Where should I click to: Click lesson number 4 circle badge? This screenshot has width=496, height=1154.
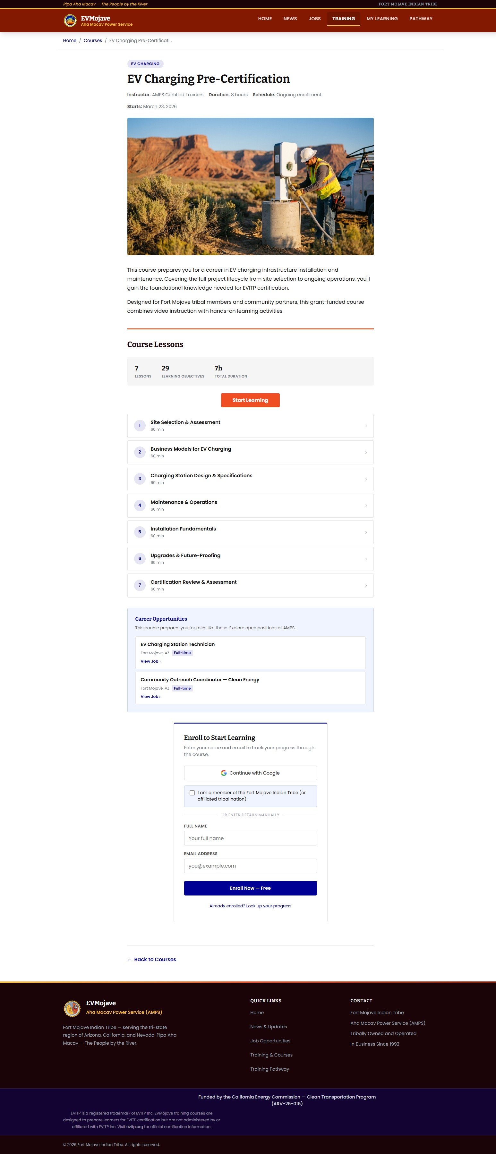140,505
